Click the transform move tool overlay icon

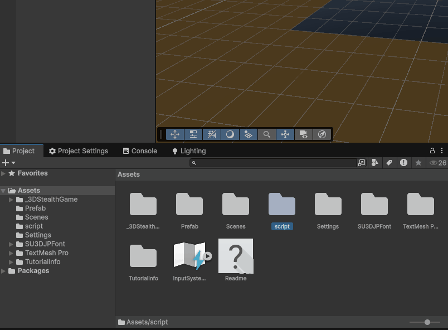tap(175, 134)
